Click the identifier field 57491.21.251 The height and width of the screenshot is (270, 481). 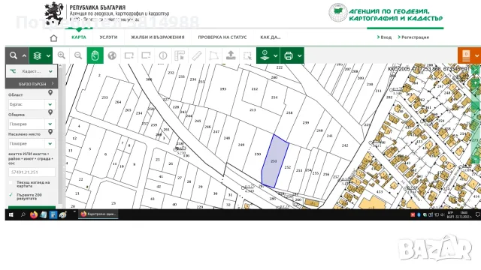[x=32, y=172]
